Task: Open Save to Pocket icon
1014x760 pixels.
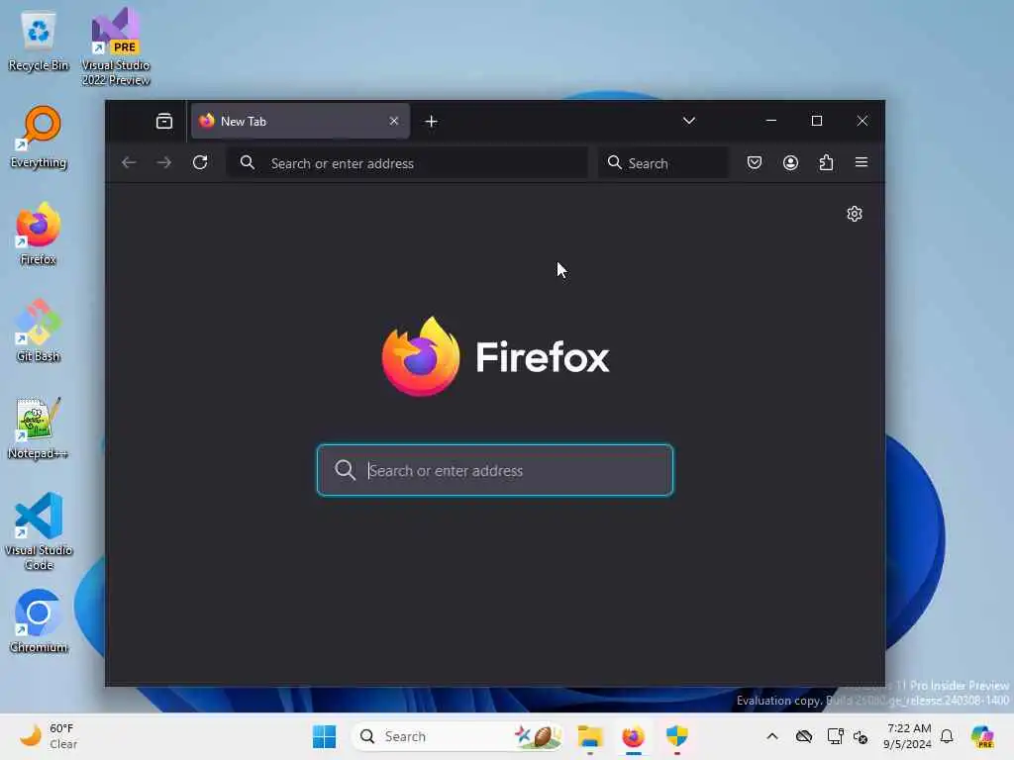Action: click(x=754, y=163)
